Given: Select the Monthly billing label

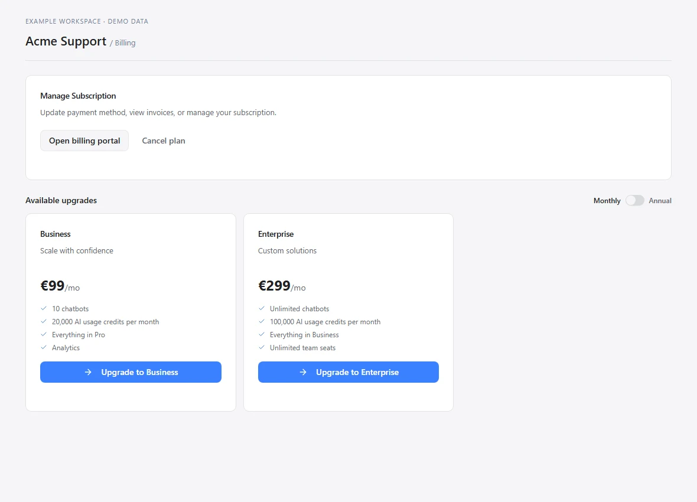Looking at the screenshot, I should [x=607, y=201].
